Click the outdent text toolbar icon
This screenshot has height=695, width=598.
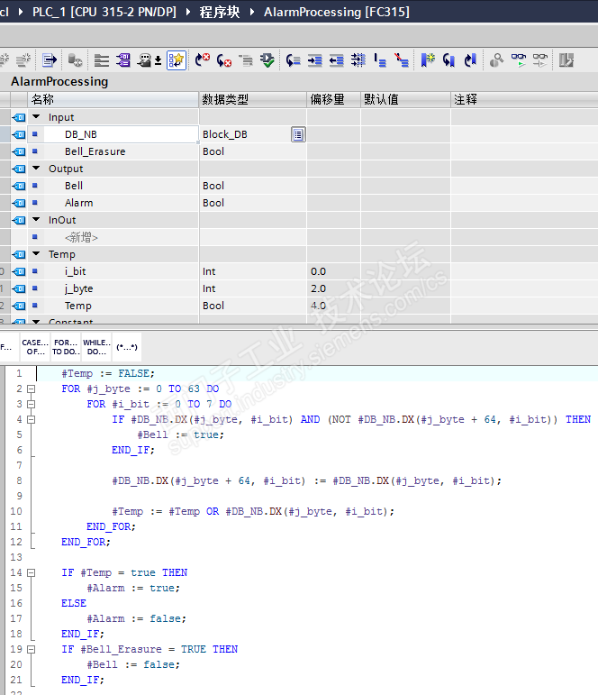[x=336, y=60]
